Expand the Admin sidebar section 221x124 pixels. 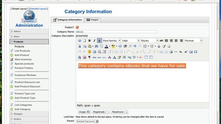click(x=29, y=31)
